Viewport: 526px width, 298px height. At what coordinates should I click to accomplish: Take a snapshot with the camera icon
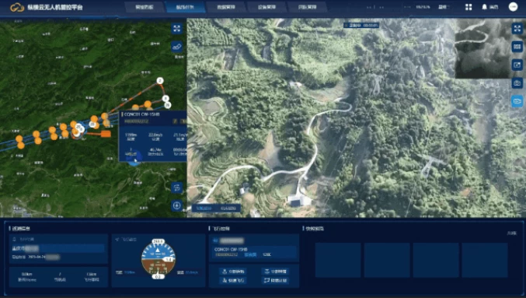[x=517, y=82]
